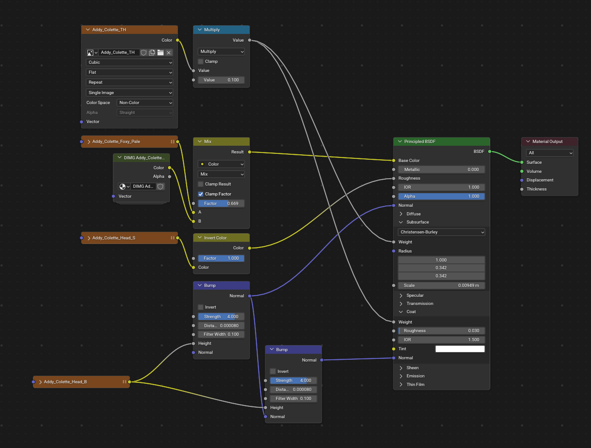Image resolution: width=591 pixels, height=448 pixels.
Task: Open image file with folder icon
Action: click(160, 52)
